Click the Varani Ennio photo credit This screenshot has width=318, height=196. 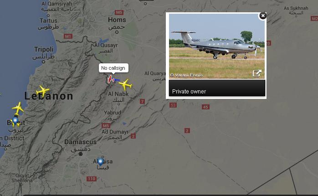[186, 75]
